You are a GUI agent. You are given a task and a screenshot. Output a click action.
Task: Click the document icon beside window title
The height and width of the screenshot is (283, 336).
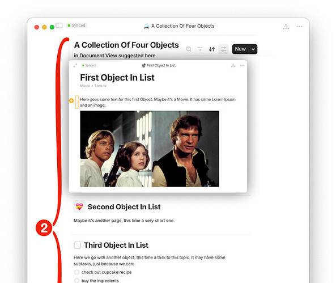point(146,26)
